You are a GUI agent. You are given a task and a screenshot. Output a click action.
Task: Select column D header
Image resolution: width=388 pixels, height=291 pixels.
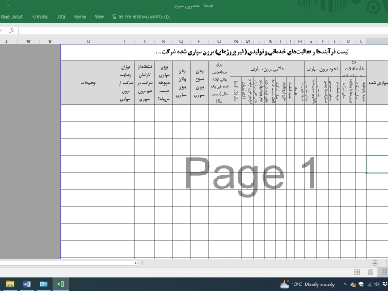(348, 41)
